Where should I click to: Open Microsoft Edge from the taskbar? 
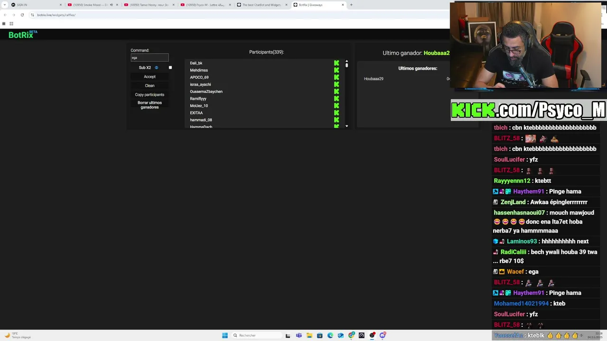click(x=330, y=335)
